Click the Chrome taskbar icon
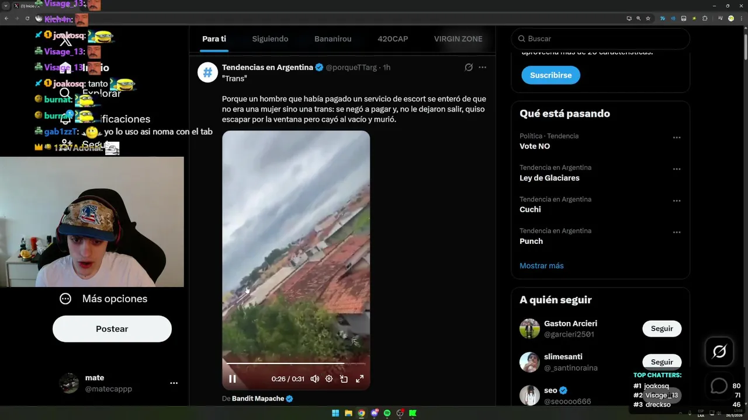This screenshot has height=420, width=748. tap(362, 413)
